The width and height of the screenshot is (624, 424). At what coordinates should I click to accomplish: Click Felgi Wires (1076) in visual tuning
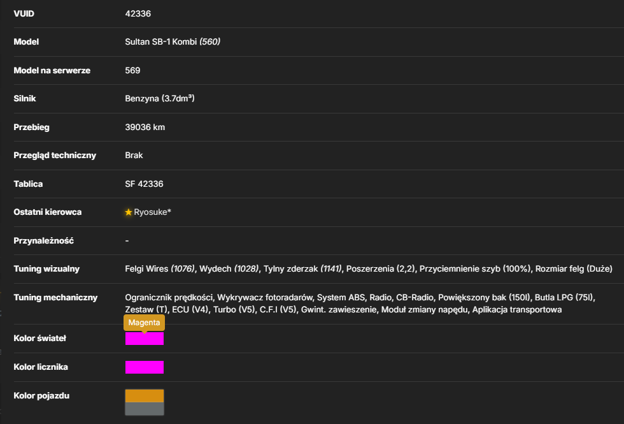click(160, 268)
